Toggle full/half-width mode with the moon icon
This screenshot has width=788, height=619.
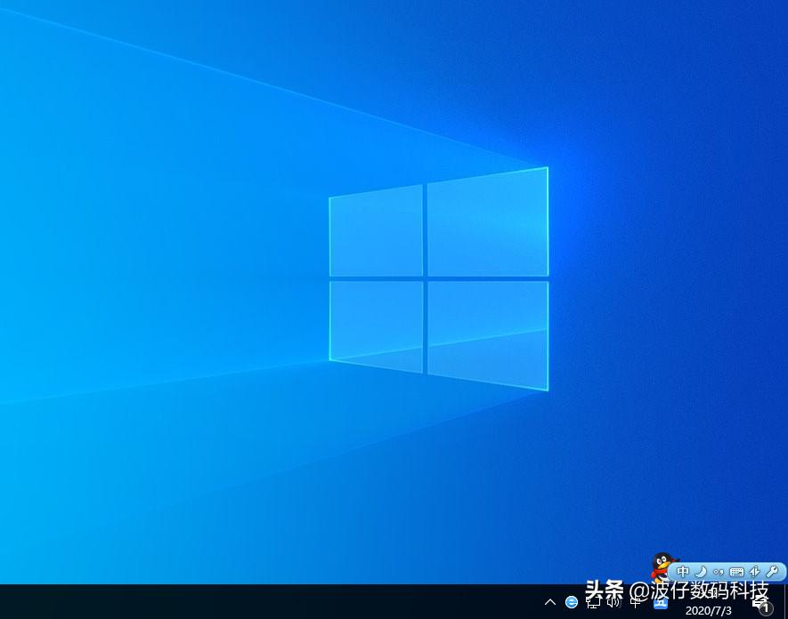(703, 571)
